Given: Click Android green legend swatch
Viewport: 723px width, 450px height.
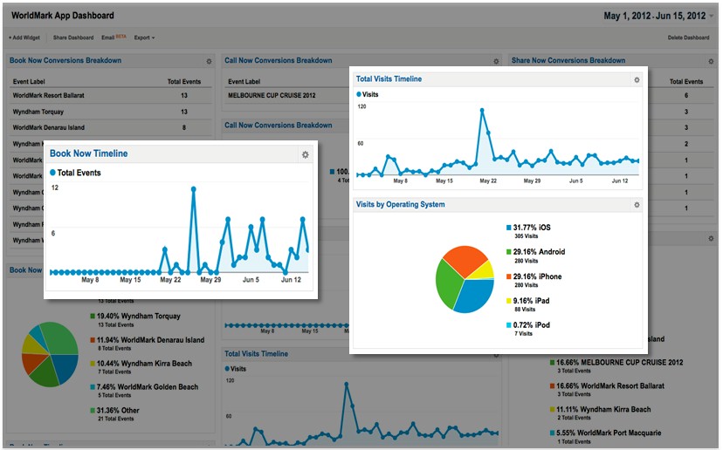Looking at the screenshot, I should [508, 252].
